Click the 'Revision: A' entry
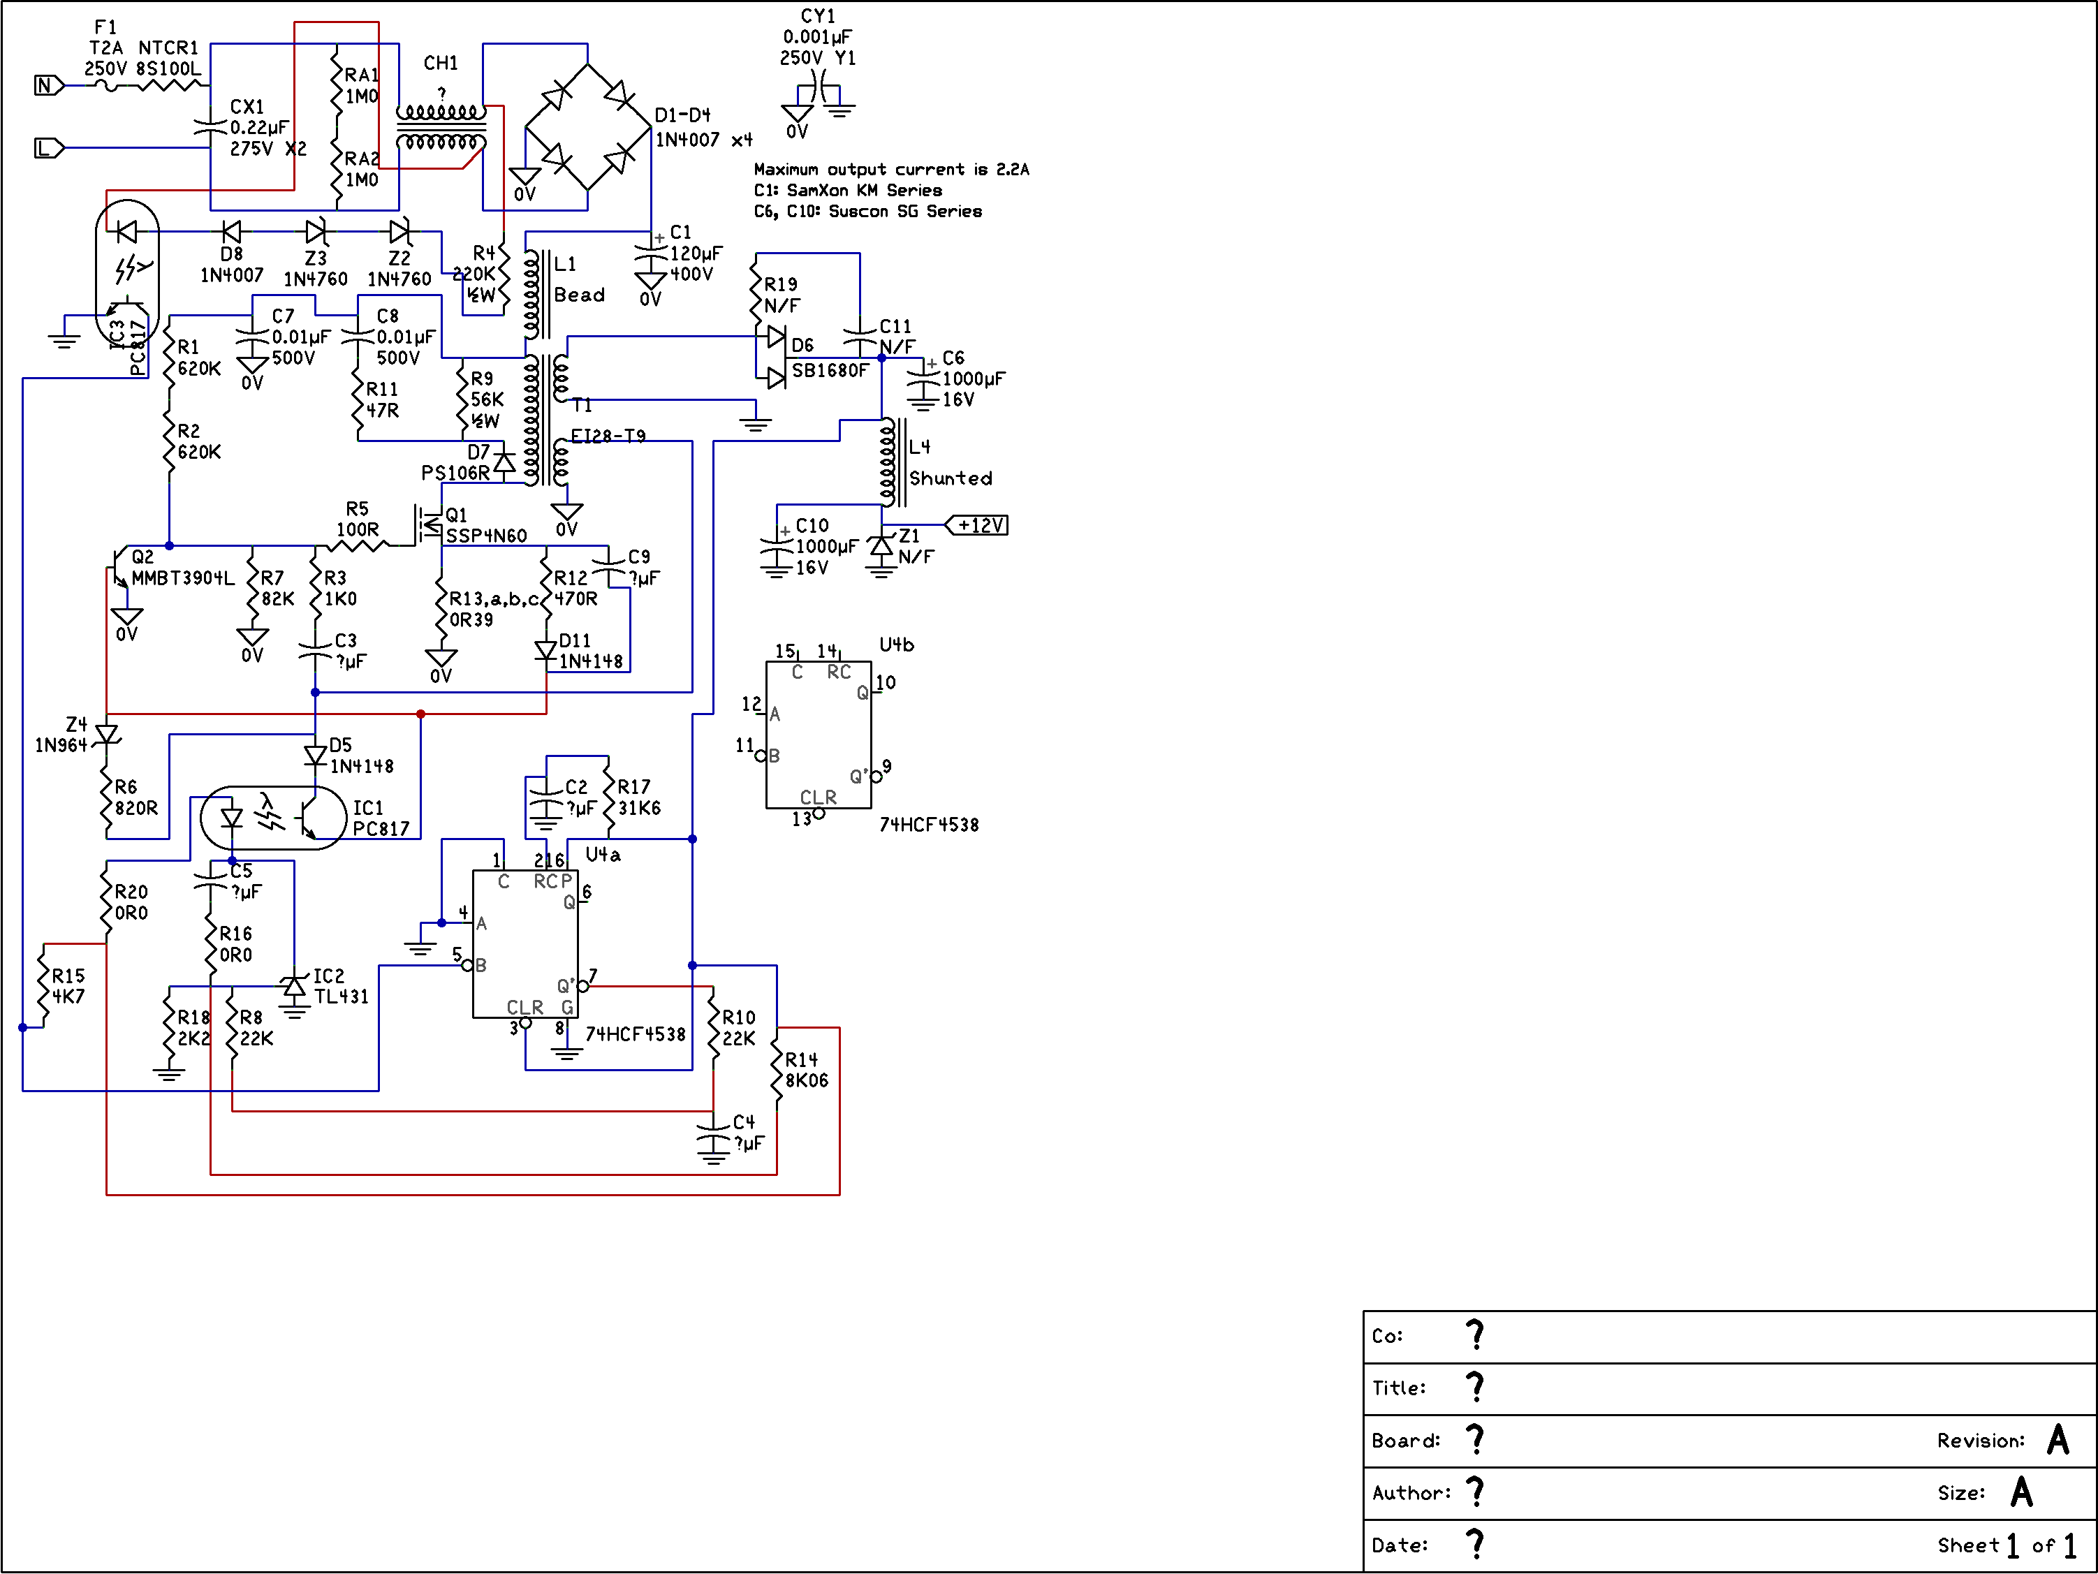 [x=2003, y=1441]
